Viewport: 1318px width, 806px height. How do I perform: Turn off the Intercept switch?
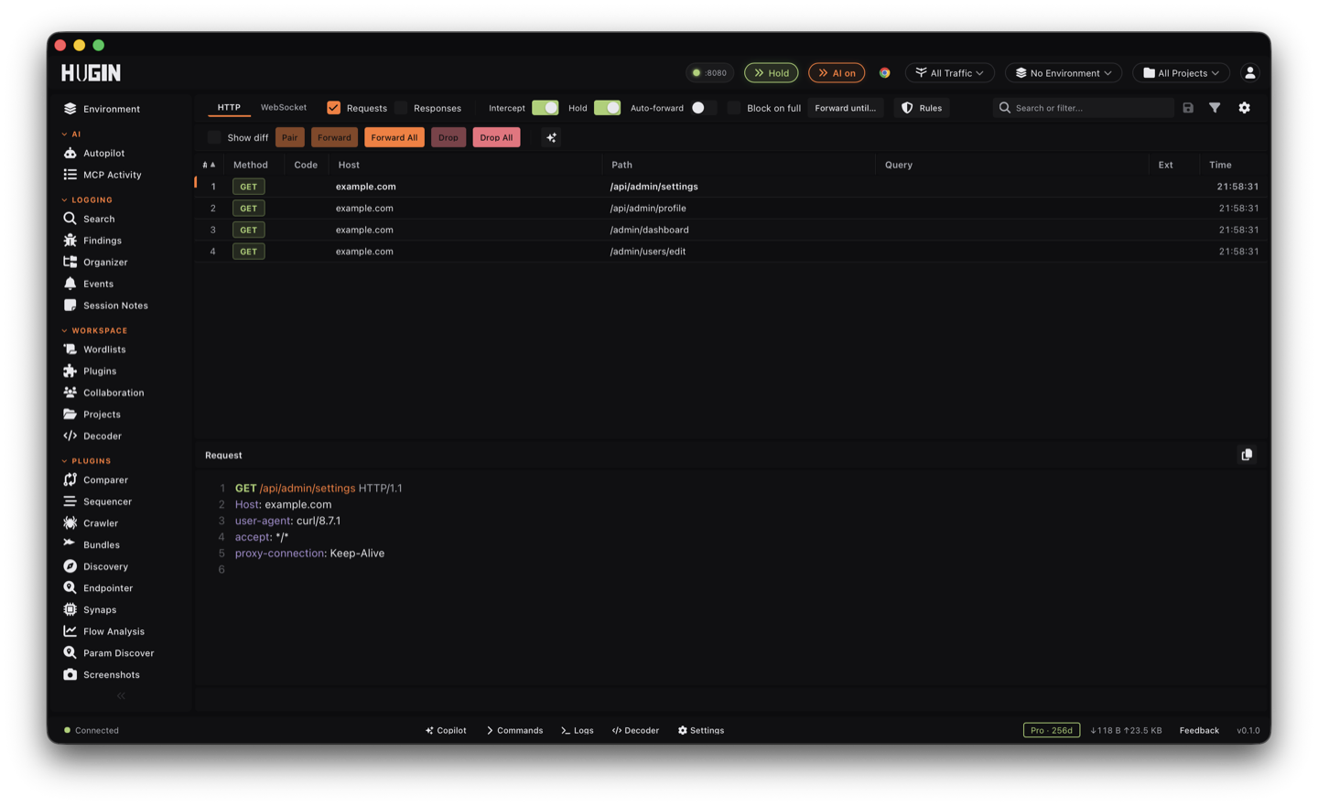coord(545,108)
